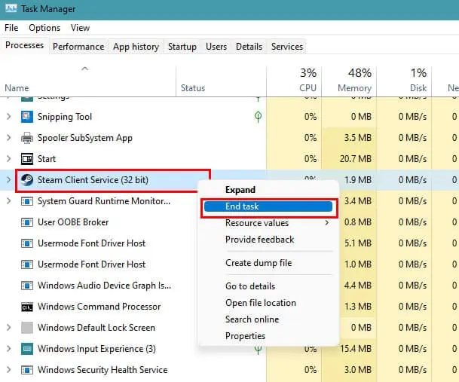Expand the Snipping Tool process group
Viewport: 459px width, 382px height.
pyautogui.click(x=8, y=117)
